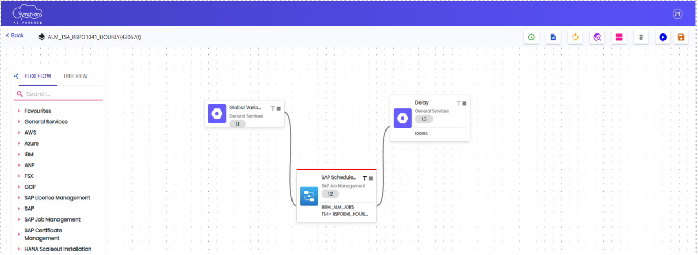The image size is (698, 255).
Task: Switch to the TREE VIEW tab
Action: pos(75,76)
